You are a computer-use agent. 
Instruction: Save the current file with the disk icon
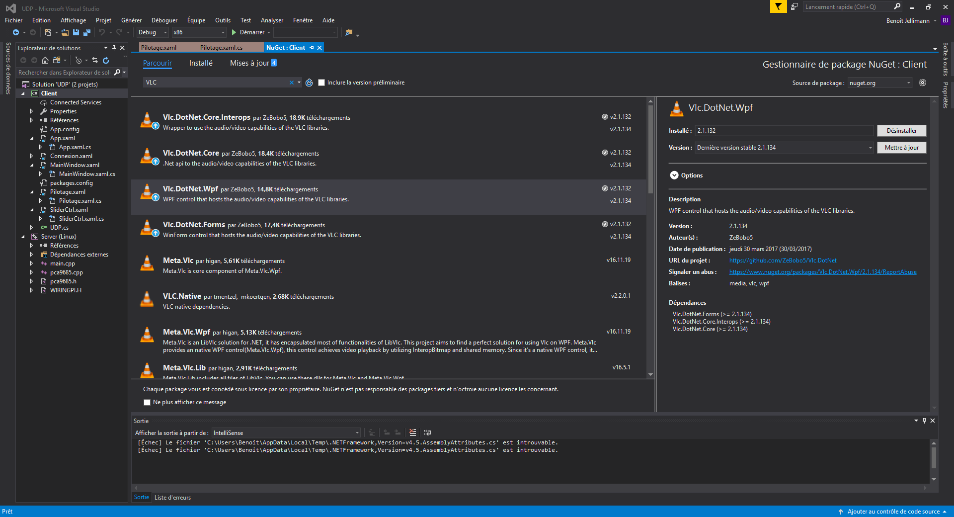click(76, 32)
